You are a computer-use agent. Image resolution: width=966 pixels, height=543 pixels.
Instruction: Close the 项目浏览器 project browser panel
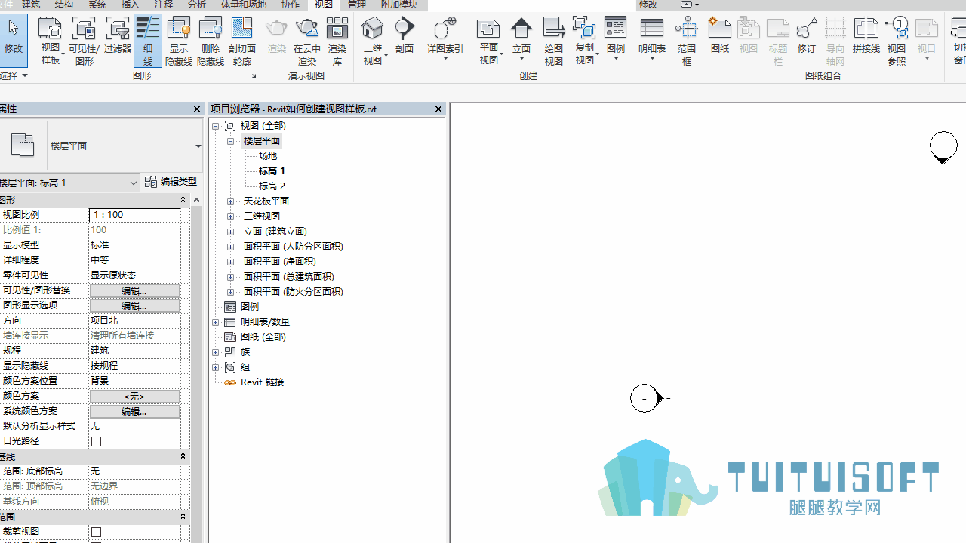[x=438, y=109]
